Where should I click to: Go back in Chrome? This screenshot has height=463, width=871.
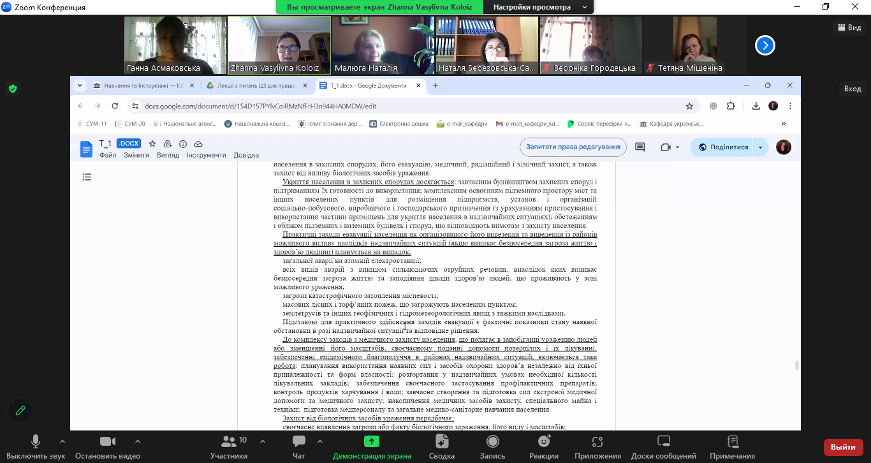pyautogui.click(x=80, y=106)
